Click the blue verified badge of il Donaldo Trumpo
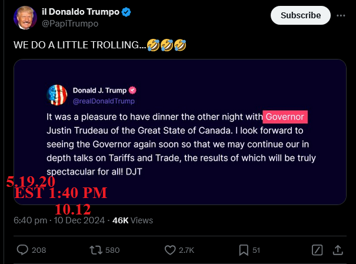 point(127,12)
